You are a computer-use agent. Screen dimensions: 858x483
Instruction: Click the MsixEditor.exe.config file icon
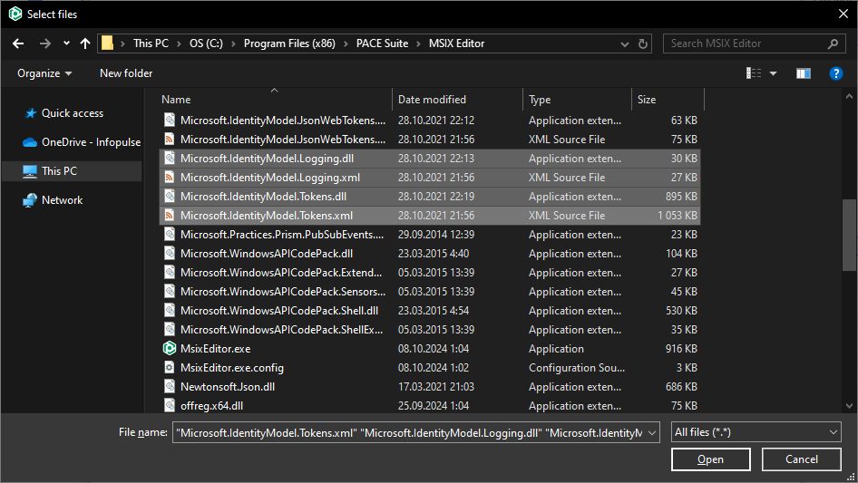coord(170,368)
